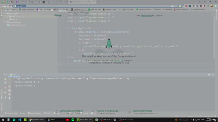Open the Structure side panel
Screen dimensions: 218x122
1,106
